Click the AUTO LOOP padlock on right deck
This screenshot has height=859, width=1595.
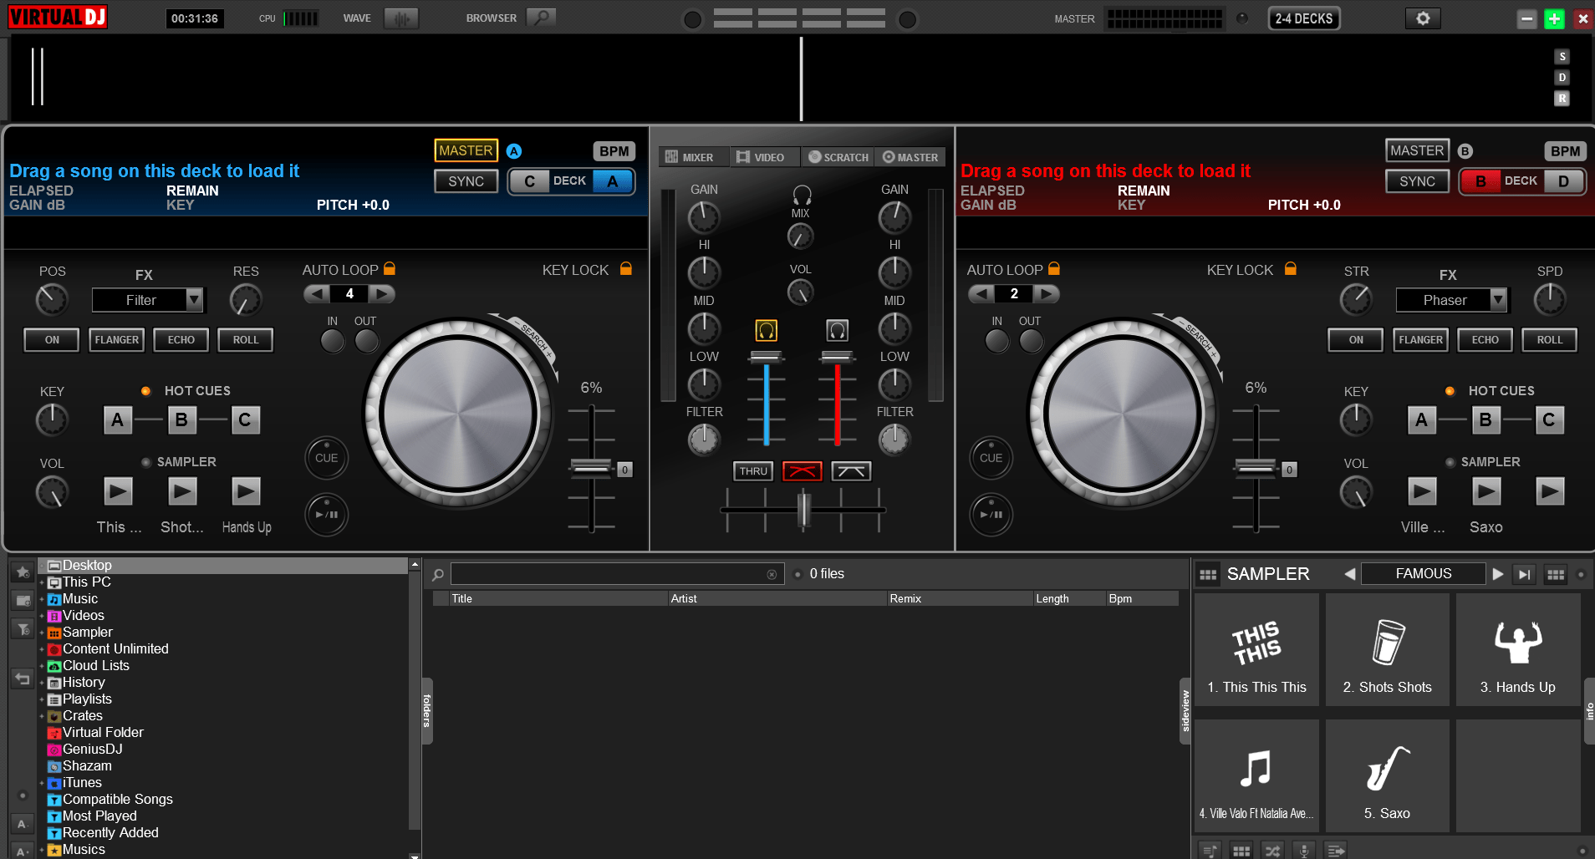(1052, 269)
